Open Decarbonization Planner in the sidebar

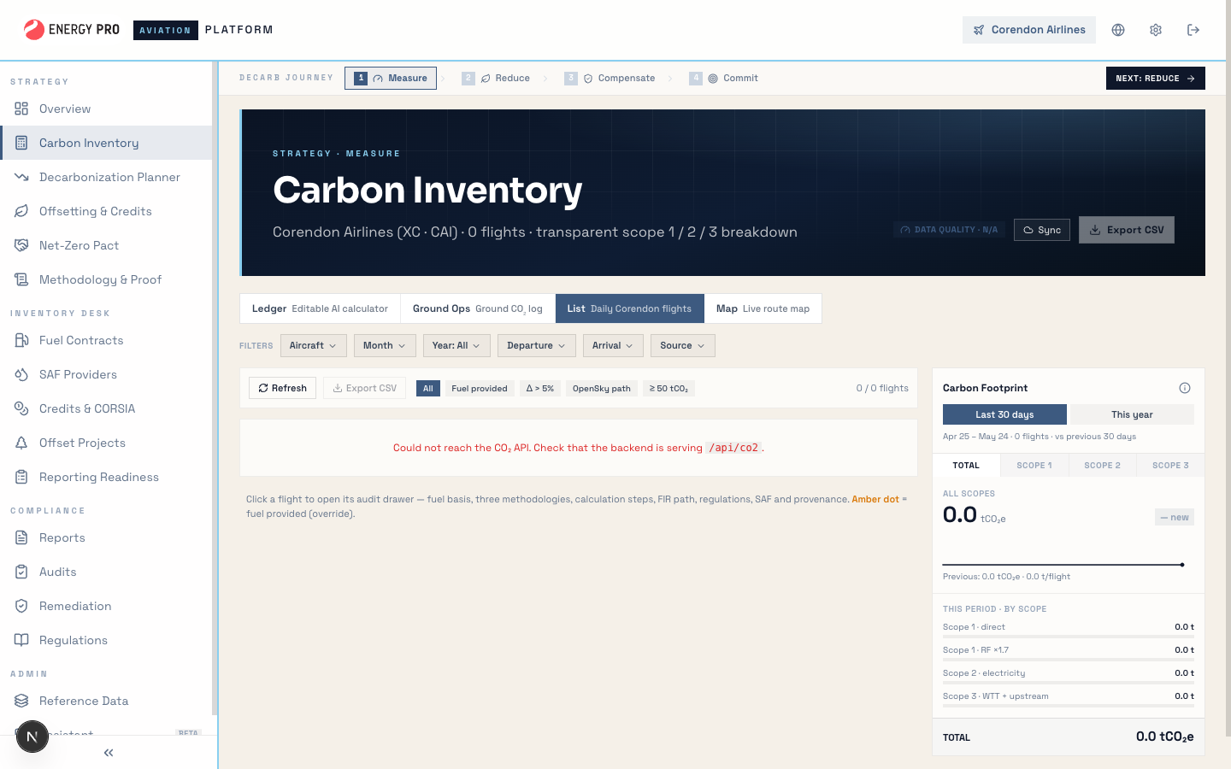click(x=106, y=177)
